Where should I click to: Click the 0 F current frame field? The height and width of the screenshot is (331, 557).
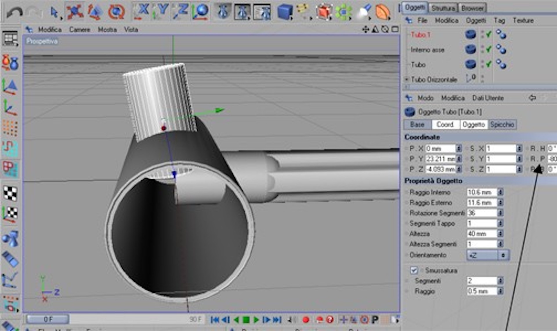click(x=48, y=319)
